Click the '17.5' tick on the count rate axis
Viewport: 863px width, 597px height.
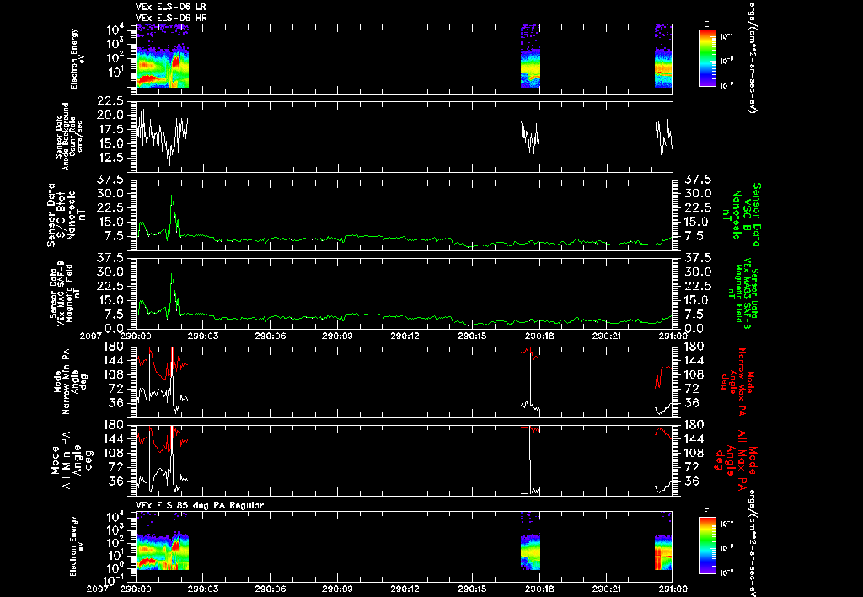[112, 129]
